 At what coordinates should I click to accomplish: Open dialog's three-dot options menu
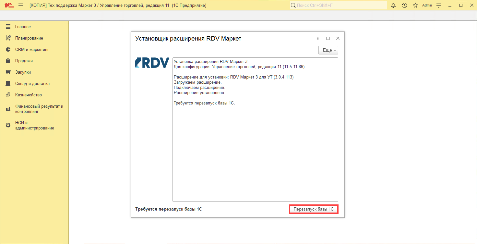coord(318,38)
